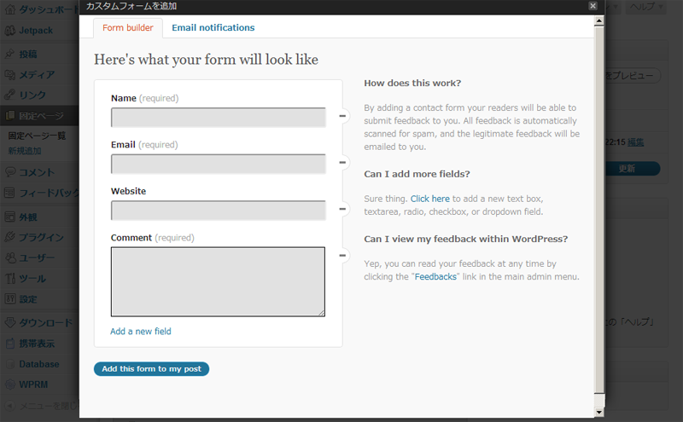The height and width of the screenshot is (422, 683).
Task: Click the Email field label
Action: click(x=123, y=145)
